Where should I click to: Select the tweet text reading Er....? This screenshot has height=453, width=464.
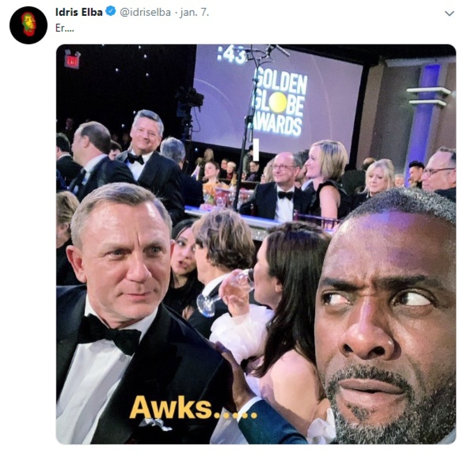pyautogui.click(x=65, y=28)
